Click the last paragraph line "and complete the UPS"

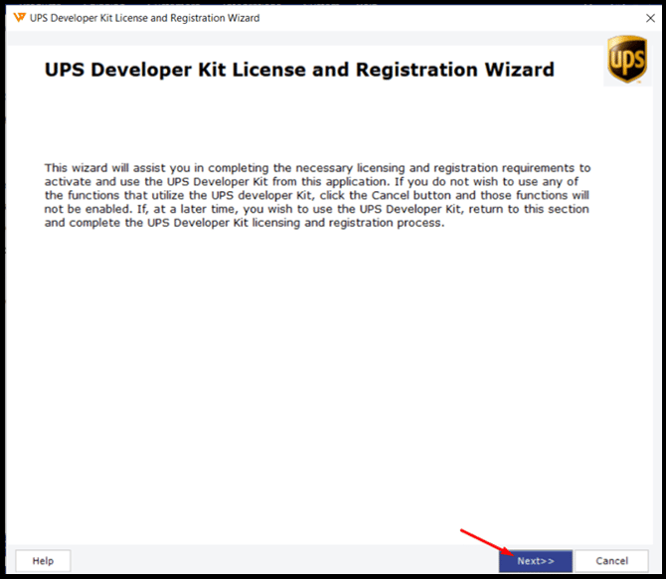point(245,223)
